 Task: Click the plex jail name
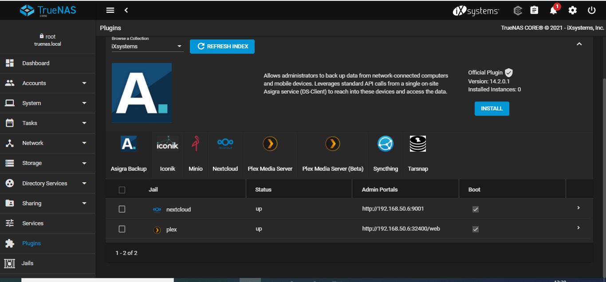coord(172,229)
